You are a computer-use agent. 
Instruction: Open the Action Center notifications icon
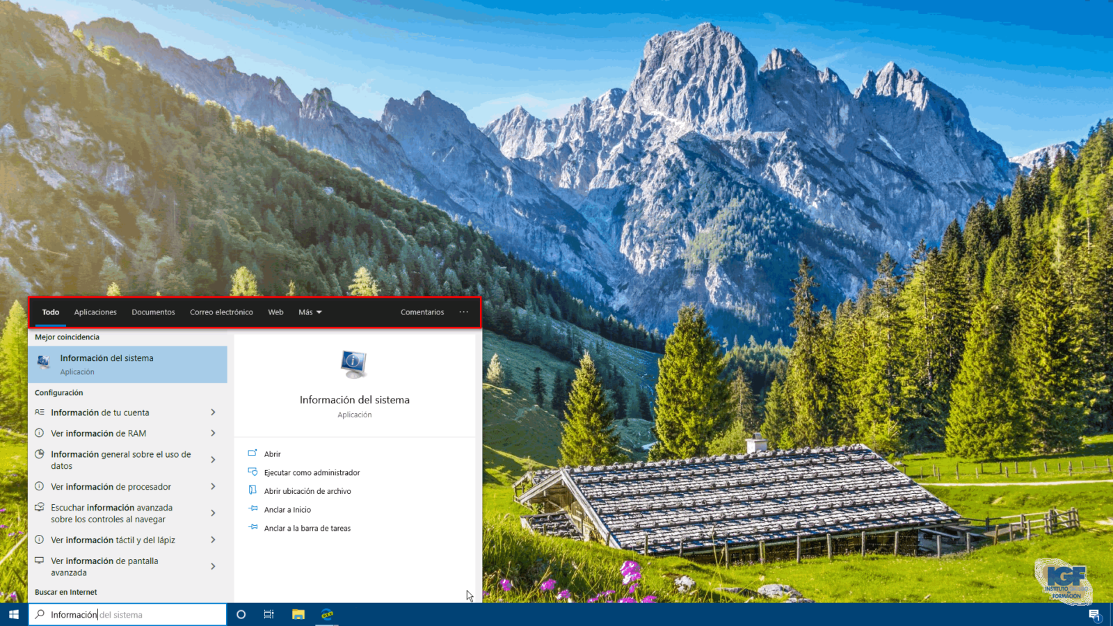(1094, 615)
